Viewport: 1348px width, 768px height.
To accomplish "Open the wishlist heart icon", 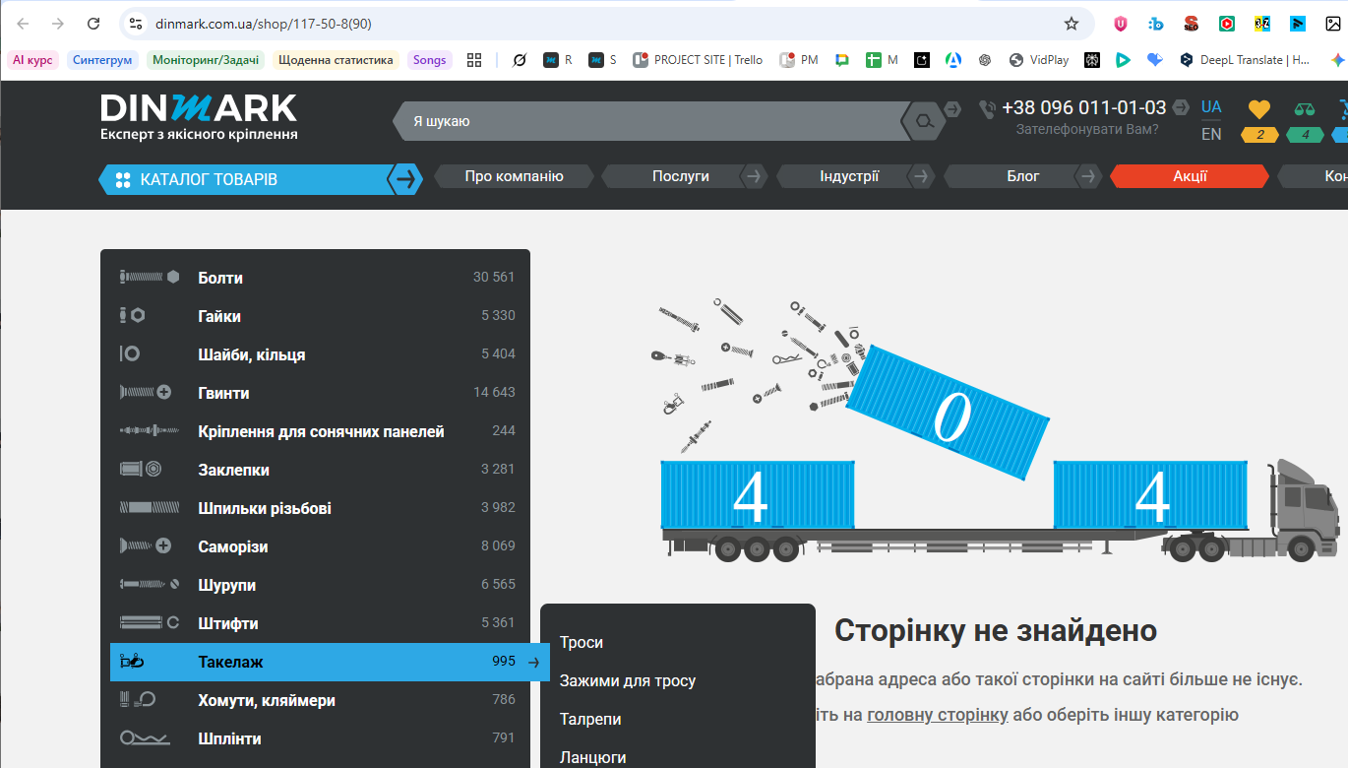I will click(x=1259, y=109).
